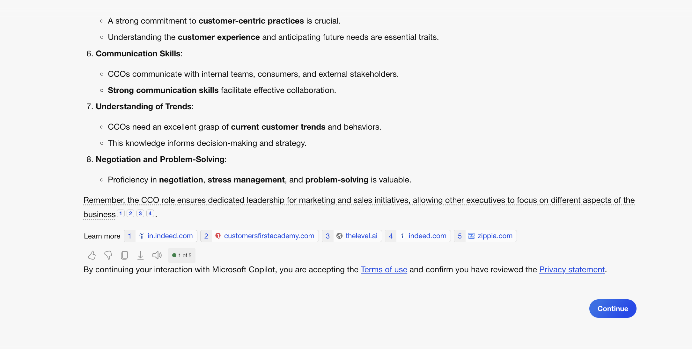The image size is (692, 349).
Task: Open thelevel.ai source link
Action: point(361,236)
